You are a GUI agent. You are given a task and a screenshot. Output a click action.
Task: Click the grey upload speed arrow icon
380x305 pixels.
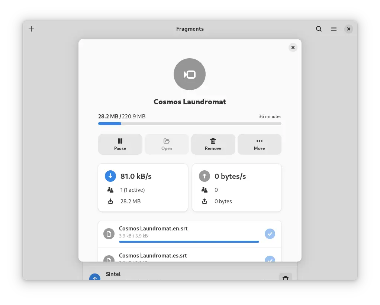pos(205,176)
